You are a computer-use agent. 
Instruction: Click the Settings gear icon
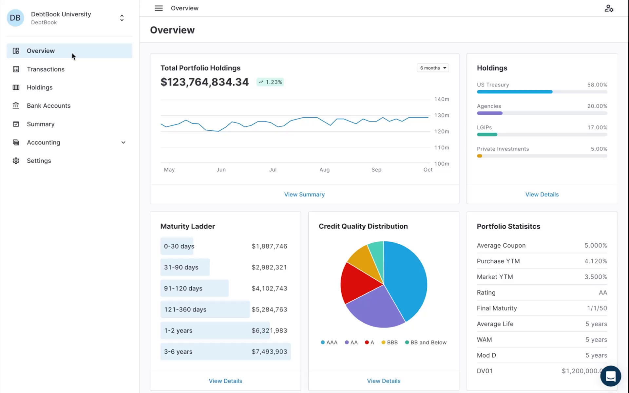point(16,160)
